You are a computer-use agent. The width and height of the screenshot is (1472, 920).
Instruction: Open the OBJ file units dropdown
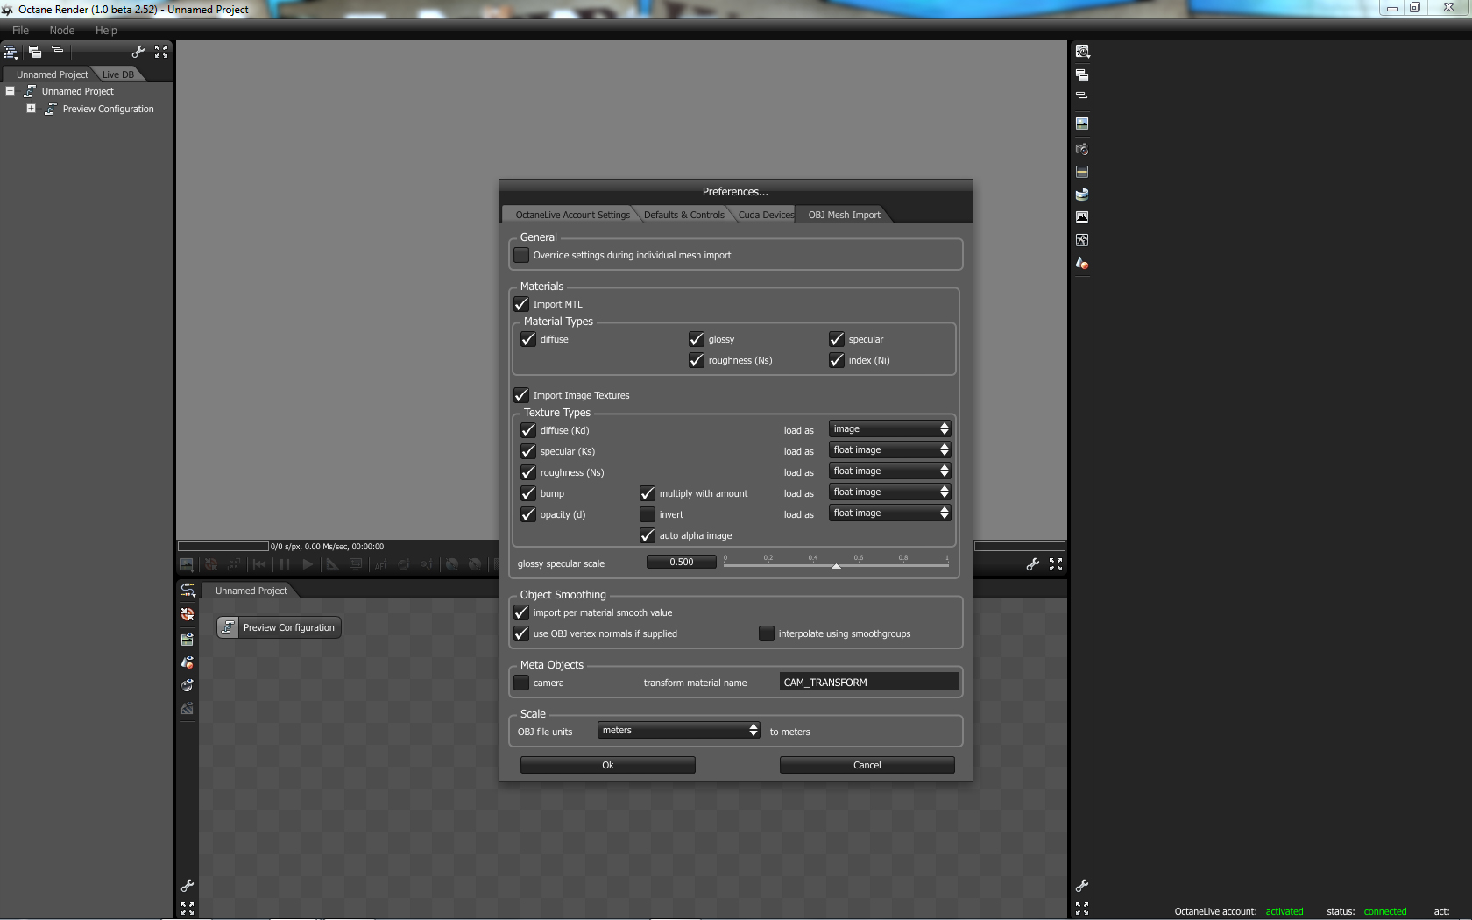(x=679, y=730)
